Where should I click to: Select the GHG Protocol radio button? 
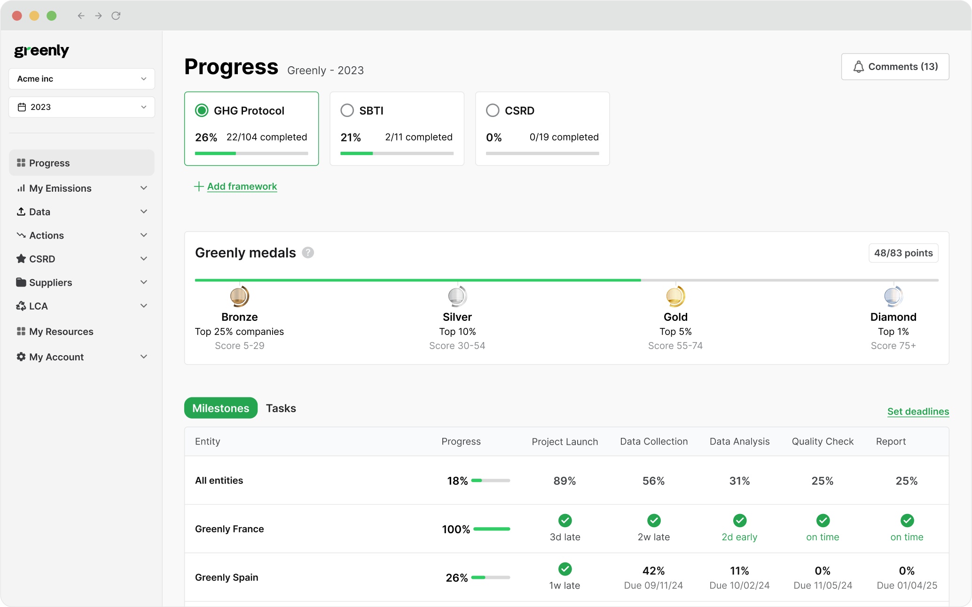tap(202, 110)
